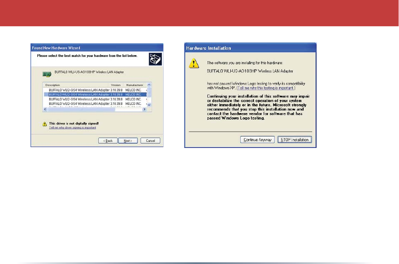Choose Continue Anyway in Hardware Installation
This screenshot has width=399, height=264.
pyautogui.click(x=257, y=140)
